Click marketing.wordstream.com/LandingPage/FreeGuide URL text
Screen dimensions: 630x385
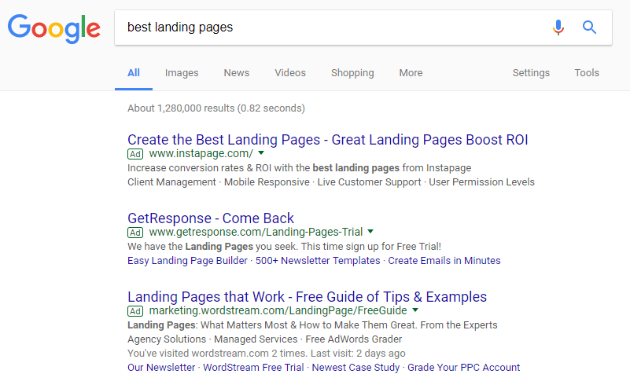tap(278, 310)
